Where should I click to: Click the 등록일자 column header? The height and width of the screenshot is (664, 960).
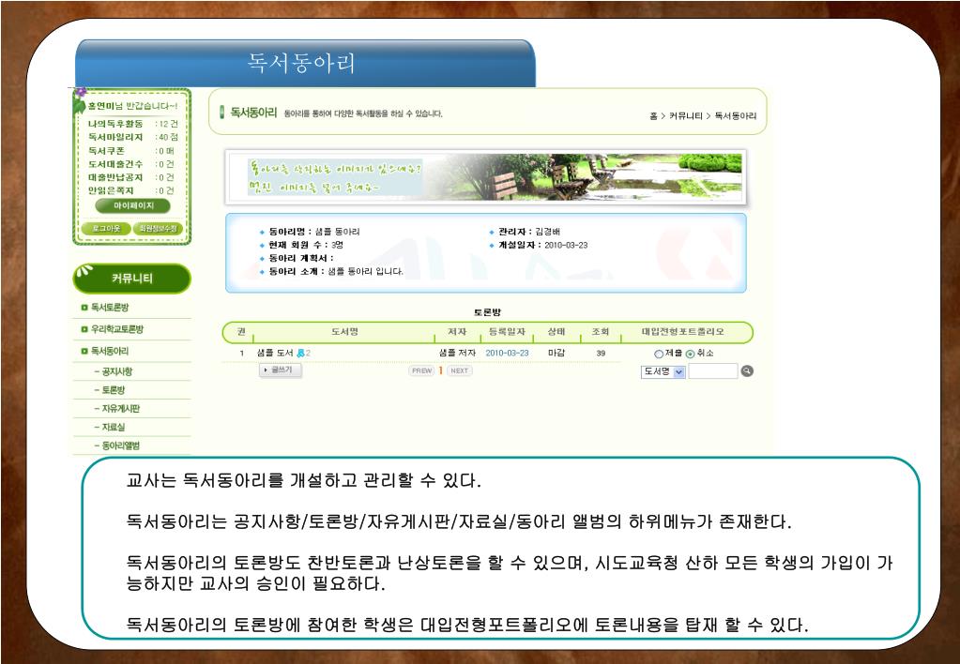point(507,332)
